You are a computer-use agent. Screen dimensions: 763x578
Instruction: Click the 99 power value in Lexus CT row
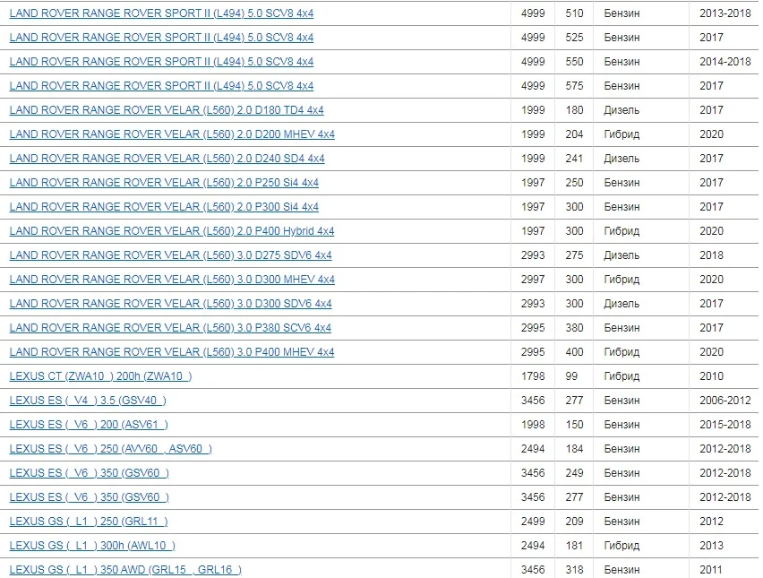(571, 376)
